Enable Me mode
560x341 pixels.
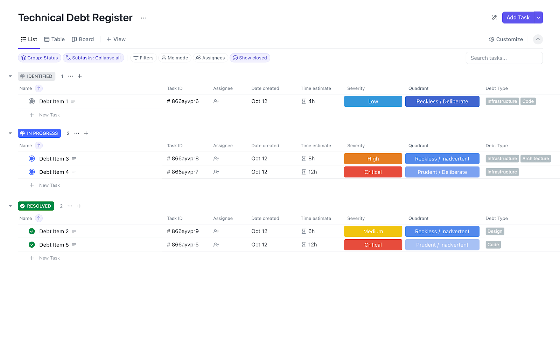click(x=175, y=58)
